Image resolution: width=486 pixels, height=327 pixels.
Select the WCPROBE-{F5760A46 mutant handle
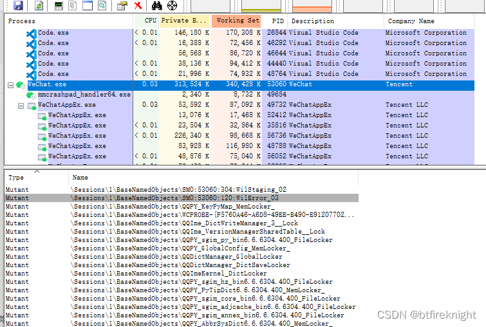pyautogui.click(x=182, y=215)
